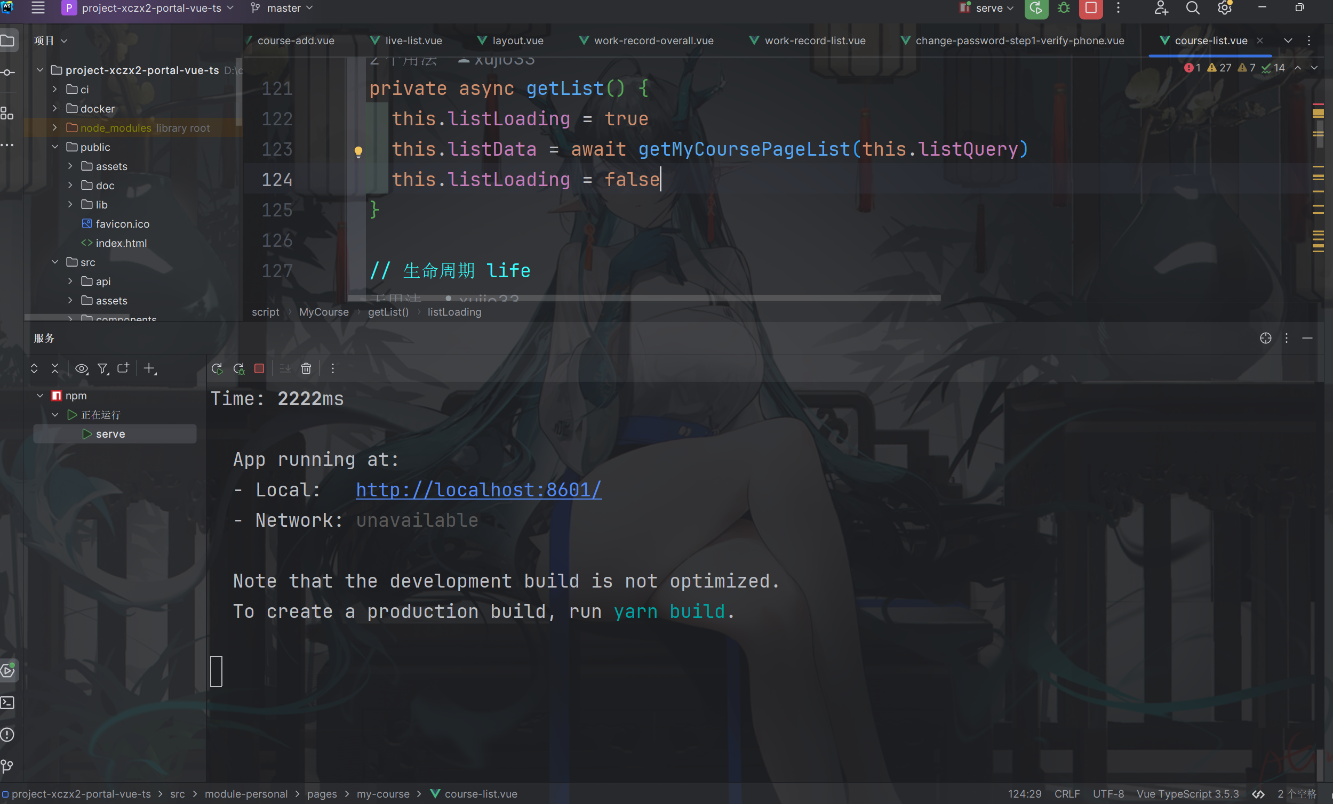Screen dimensions: 1333x804
Task: Click the CRLF line separator widget
Action: [1067, 794]
